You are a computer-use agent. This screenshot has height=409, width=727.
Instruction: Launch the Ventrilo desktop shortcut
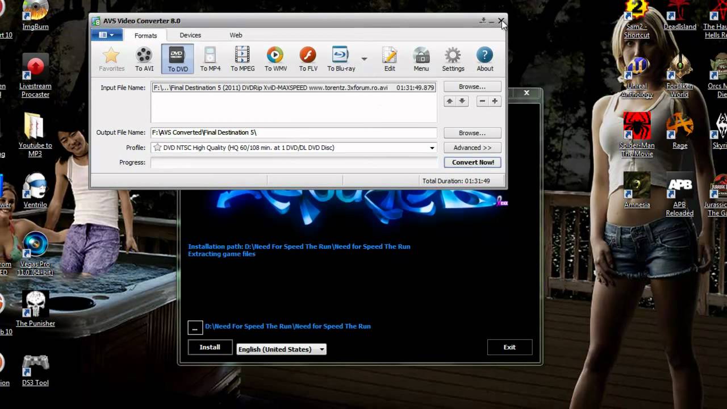coord(35,191)
